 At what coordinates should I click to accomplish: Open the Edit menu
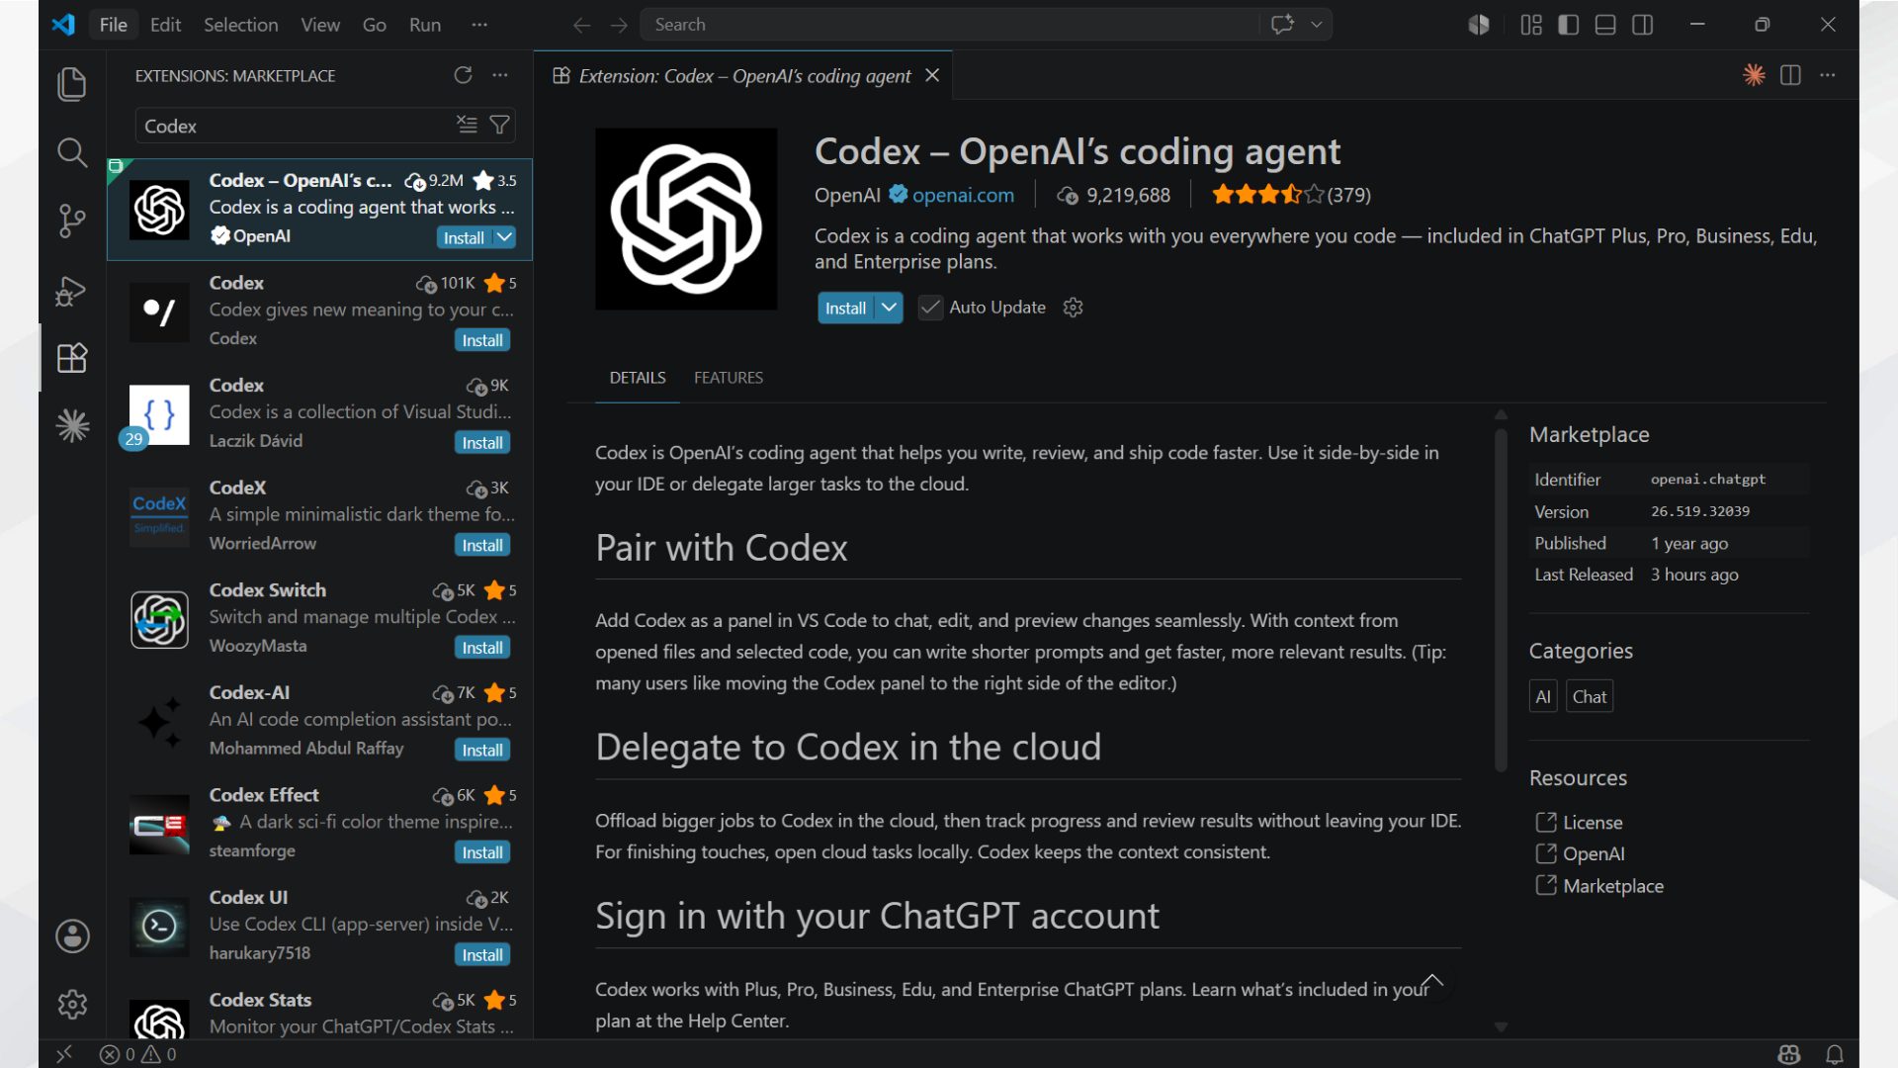click(165, 25)
